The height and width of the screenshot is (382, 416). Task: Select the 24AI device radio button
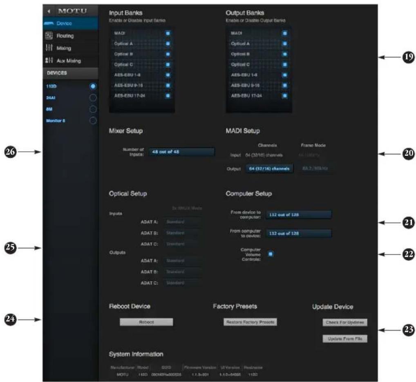(x=93, y=98)
